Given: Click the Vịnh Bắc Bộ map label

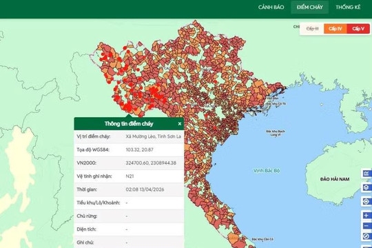Looking at the screenshot, I should [267, 171].
